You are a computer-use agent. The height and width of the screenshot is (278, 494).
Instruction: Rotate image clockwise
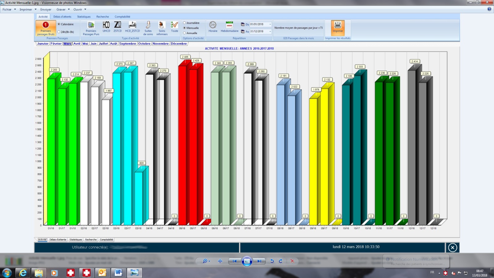click(281, 261)
